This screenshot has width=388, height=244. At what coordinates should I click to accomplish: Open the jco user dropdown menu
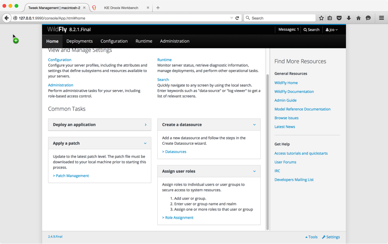click(x=331, y=30)
